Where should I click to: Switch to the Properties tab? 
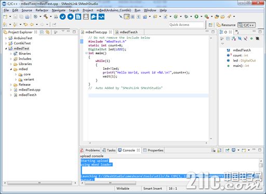153,150
